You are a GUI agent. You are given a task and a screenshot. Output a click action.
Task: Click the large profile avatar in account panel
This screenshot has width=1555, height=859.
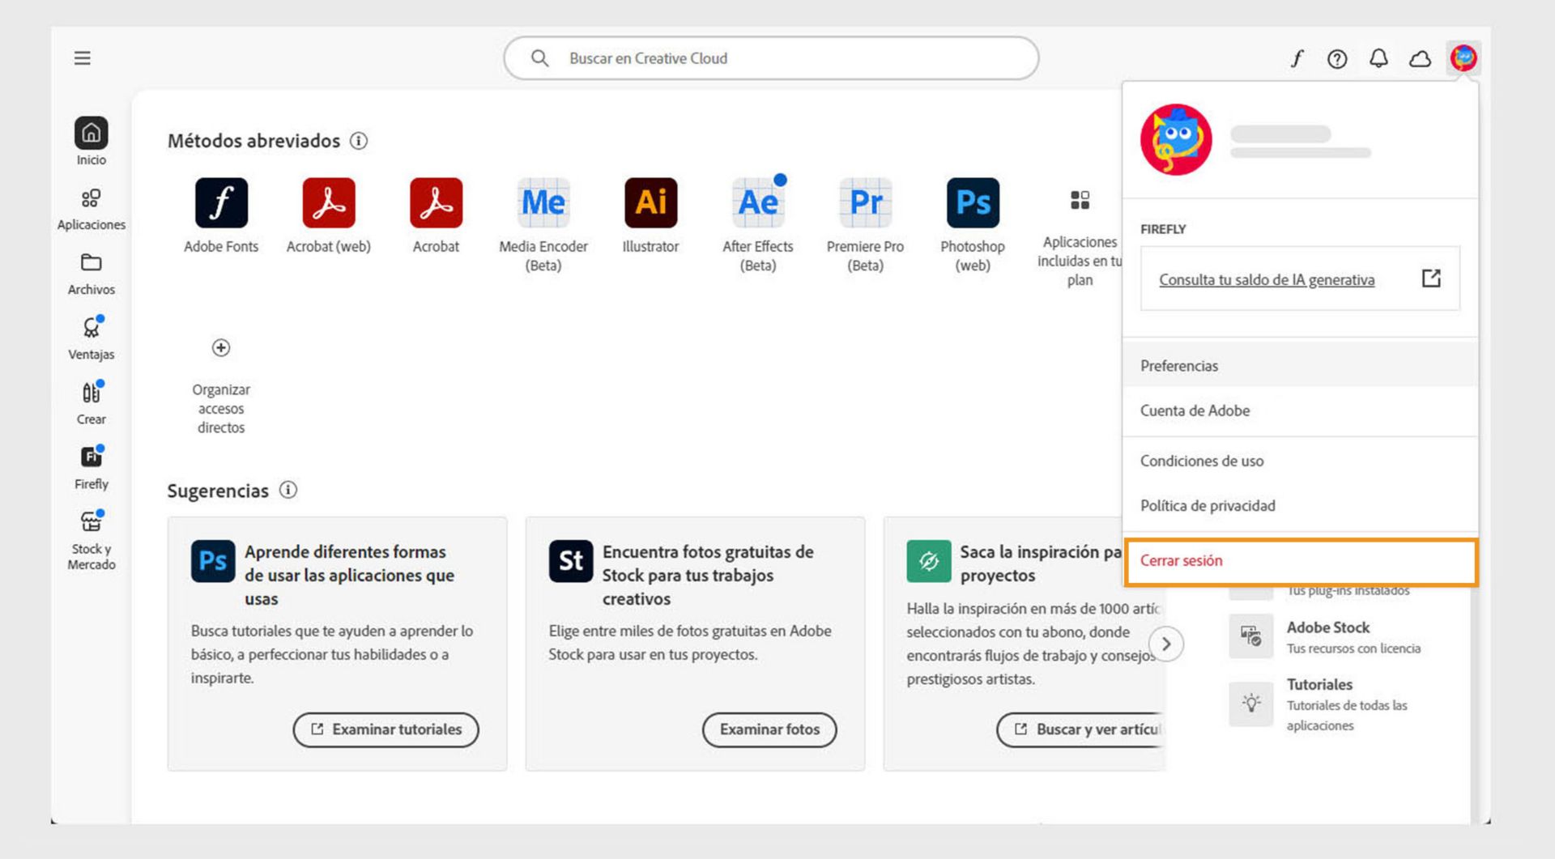point(1176,139)
